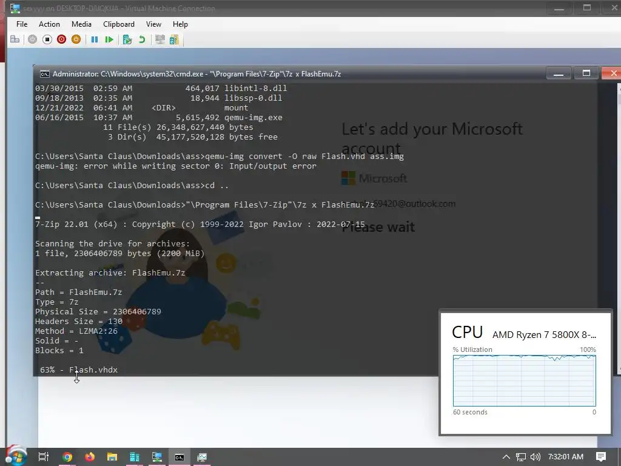Revert the VM with the green arrow icon

coord(142,39)
